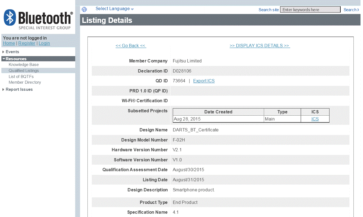The height and width of the screenshot is (217, 363).
Task: Open the Login link
Action: (44, 43)
